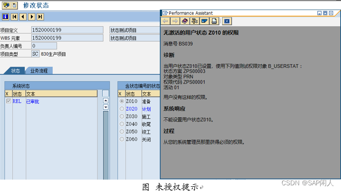Open technical information icon in Performance Assistant
The image size is (341, 191).
click(x=195, y=21)
